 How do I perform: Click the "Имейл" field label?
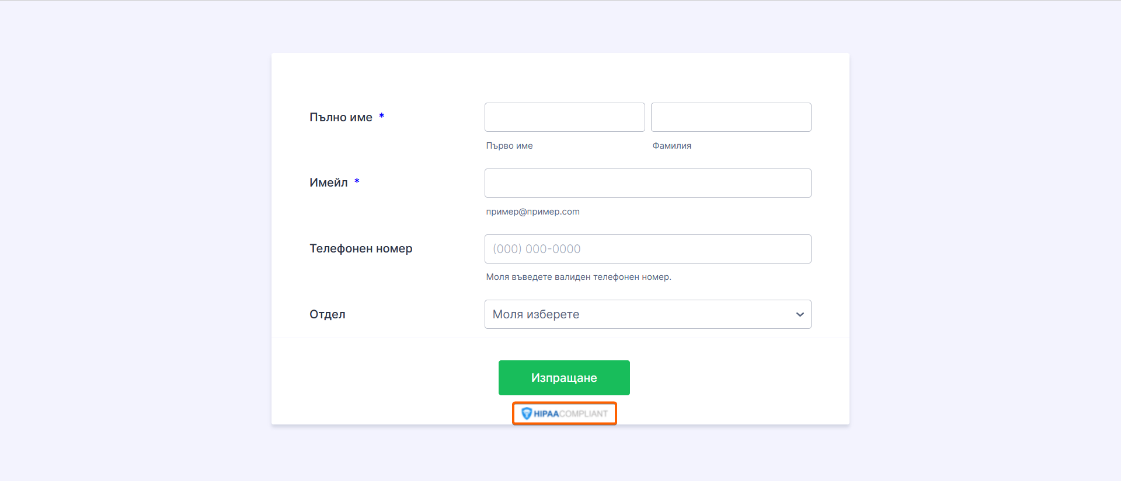(329, 182)
